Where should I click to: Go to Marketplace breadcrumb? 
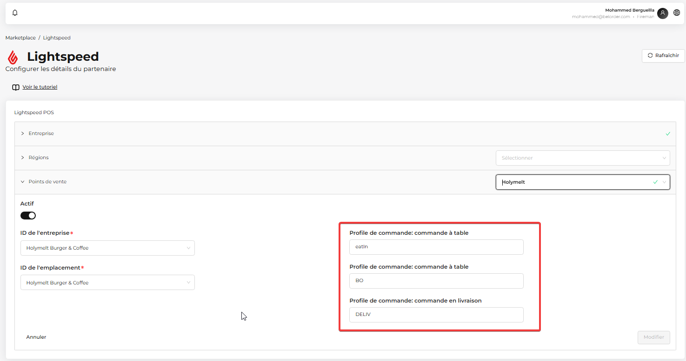tap(20, 38)
